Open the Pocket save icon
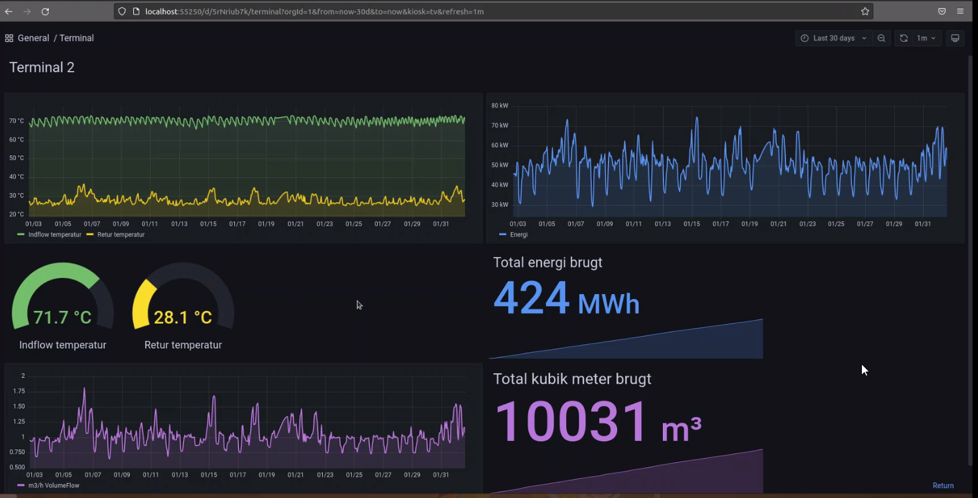The width and height of the screenshot is (978, 498). click(x=942, y=11)
